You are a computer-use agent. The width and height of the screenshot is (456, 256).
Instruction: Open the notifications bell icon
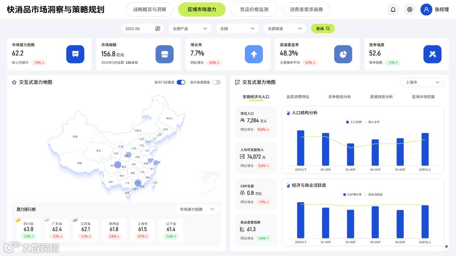click(x=393, y=10)
